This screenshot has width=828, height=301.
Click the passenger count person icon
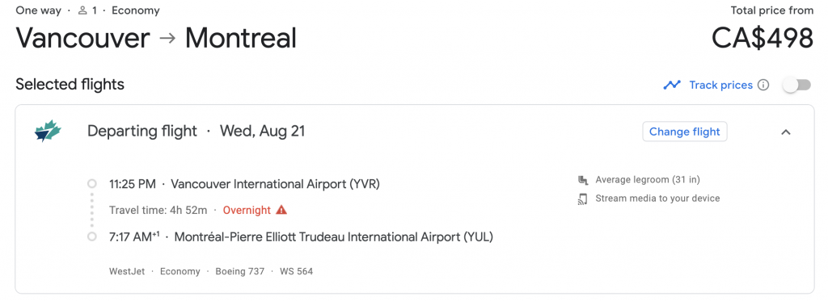pos(82,10)
